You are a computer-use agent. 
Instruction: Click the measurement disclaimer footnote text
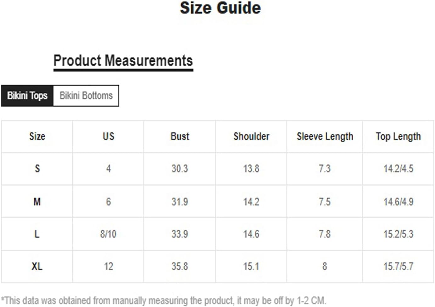coord(163,300)
